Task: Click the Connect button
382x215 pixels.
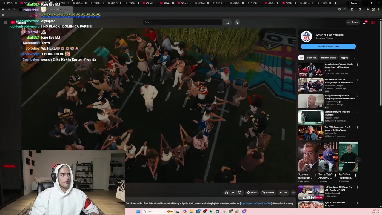Action: (x=268, y=193)
